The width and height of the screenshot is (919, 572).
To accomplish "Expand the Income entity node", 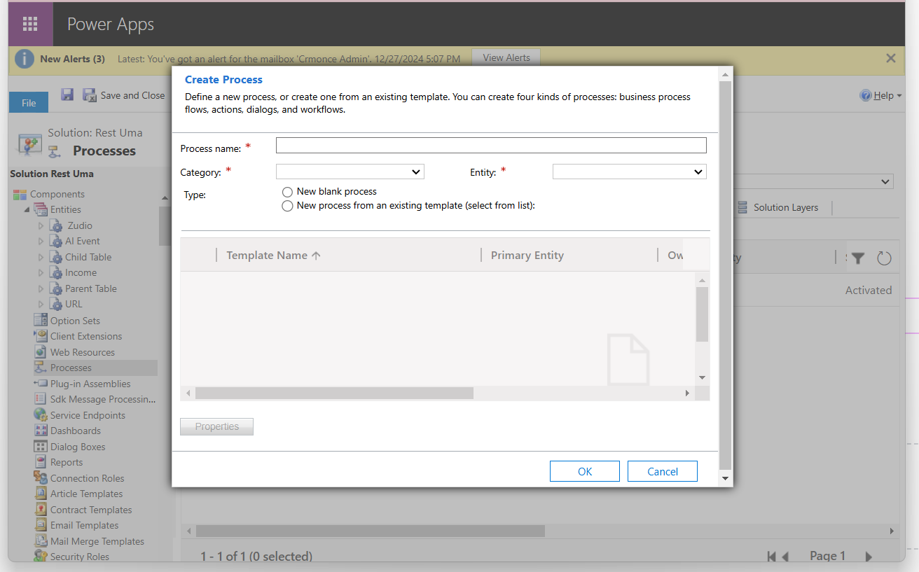I will tap(41, 272).
